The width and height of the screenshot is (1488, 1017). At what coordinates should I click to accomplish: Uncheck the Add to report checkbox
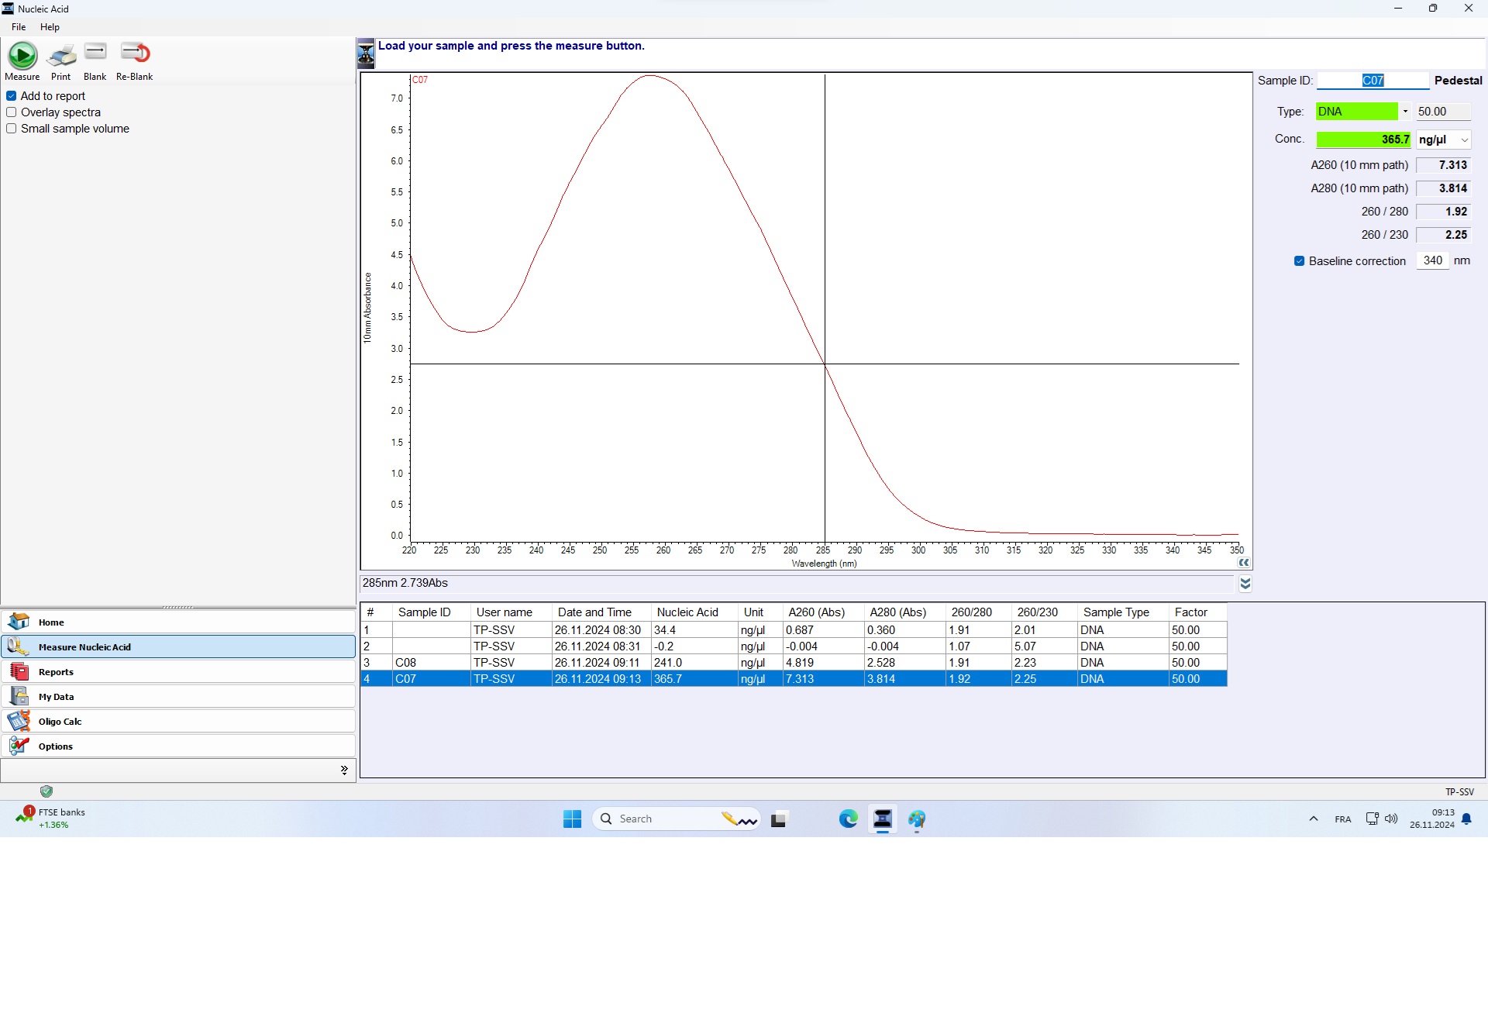(x=12, y=96)
